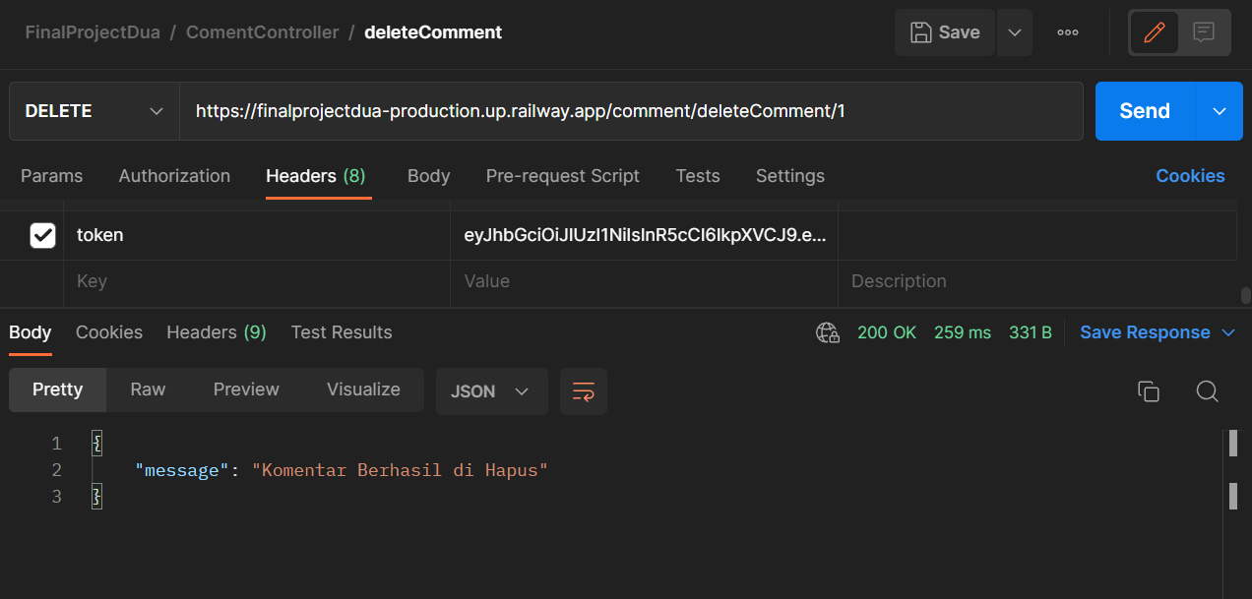The width and height of the screenshot is (1252, 599).
Task: Open the Cookies manager
Action: click(1190, 175)
